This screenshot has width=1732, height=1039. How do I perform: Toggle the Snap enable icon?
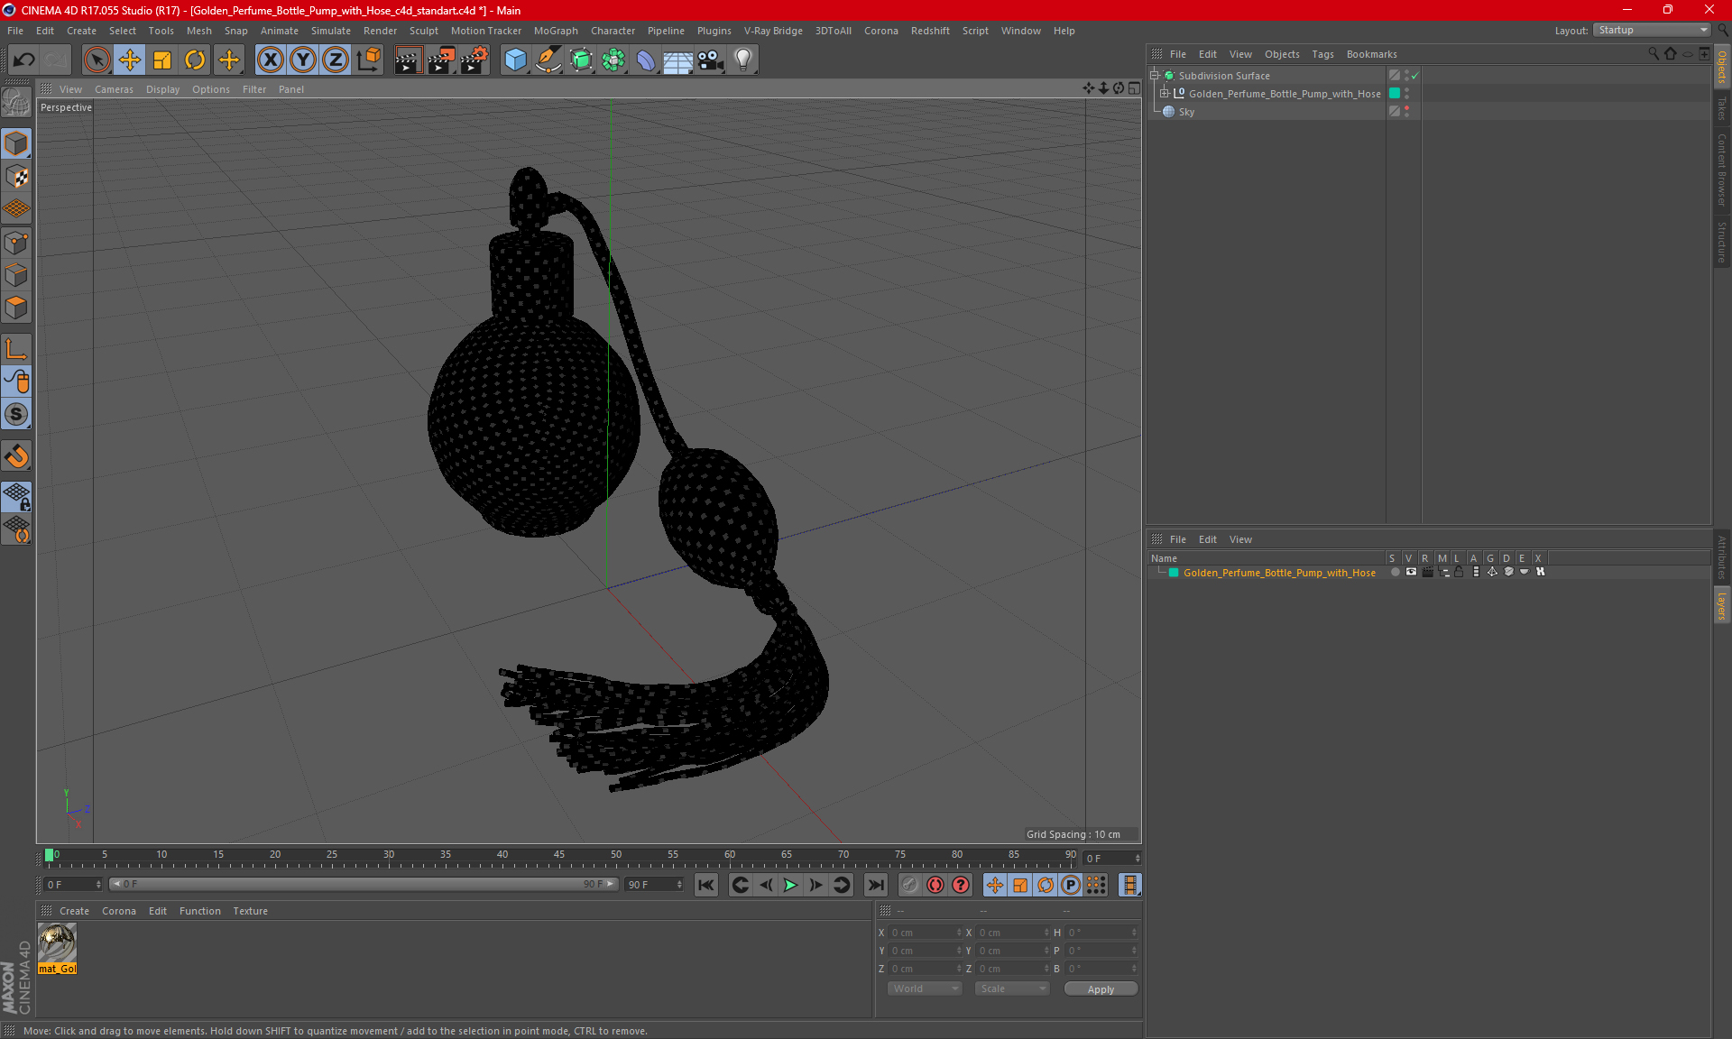[x=16, y=414]
